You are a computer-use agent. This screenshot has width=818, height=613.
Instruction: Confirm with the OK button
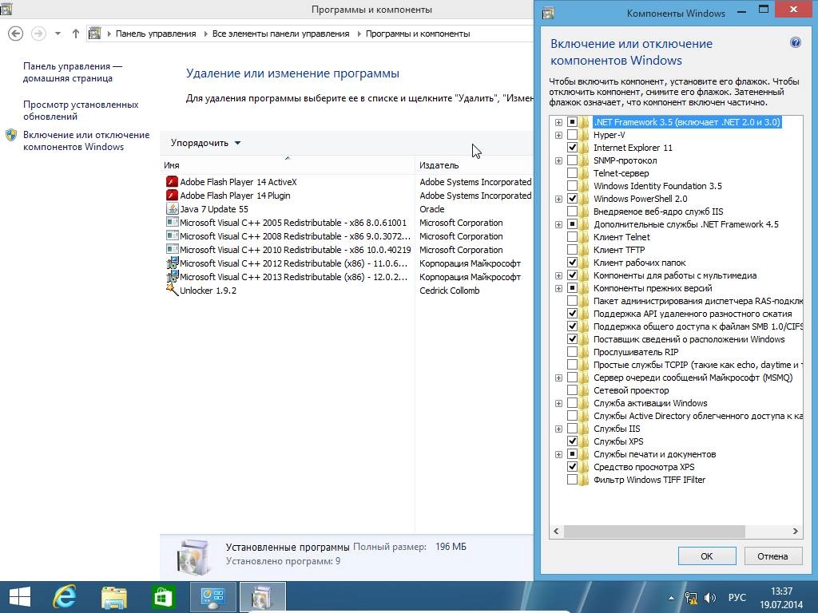coord(707,556)
